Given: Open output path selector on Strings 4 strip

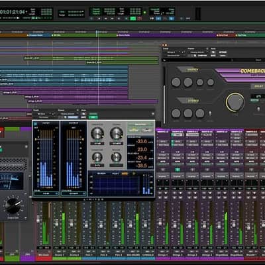Looking at the screenshot, I should [x=207, y=158].
